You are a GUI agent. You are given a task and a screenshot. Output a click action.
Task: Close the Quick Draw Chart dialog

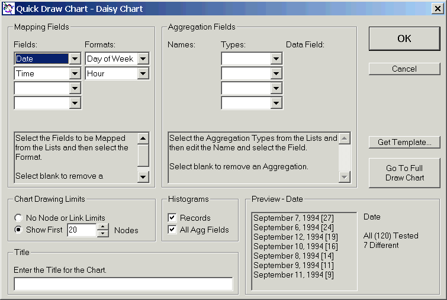coord(437,9)
